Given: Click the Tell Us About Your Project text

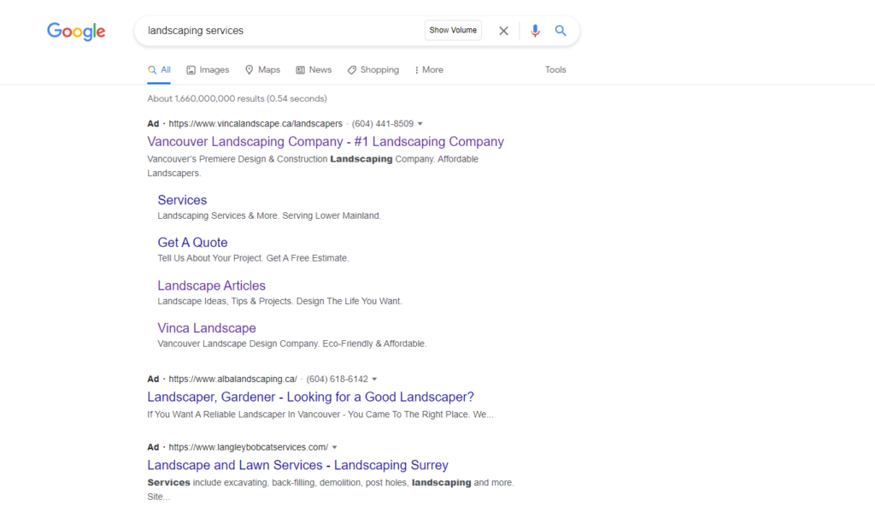Looking at the screenshot, I should click(253, 258).
